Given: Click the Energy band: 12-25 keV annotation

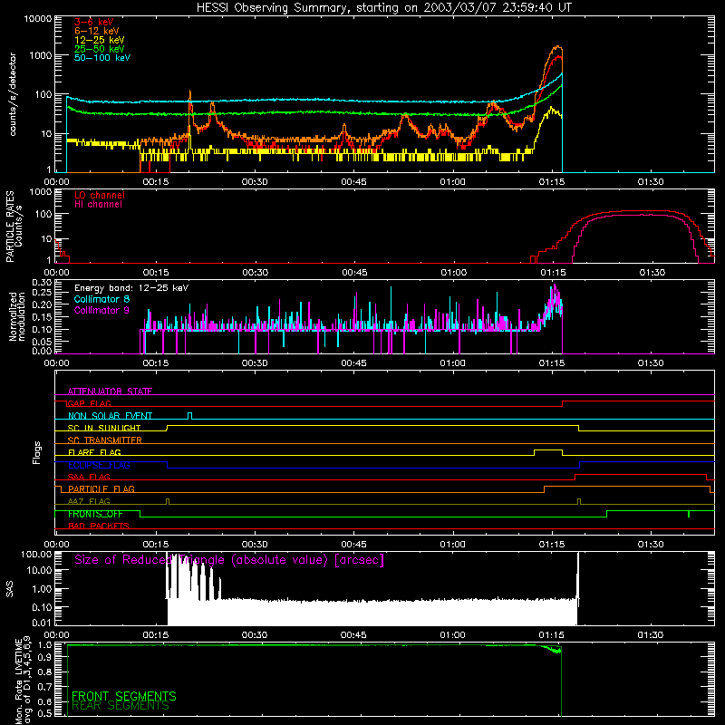Looking at the screenshot, I should tap(131, 288).
